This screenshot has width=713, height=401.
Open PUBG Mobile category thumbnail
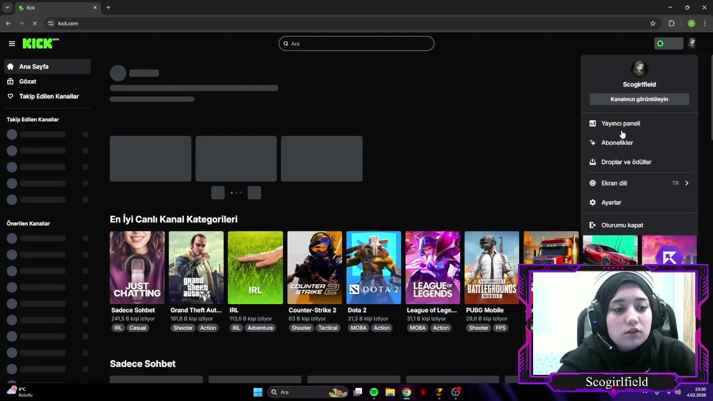[492, 267]
